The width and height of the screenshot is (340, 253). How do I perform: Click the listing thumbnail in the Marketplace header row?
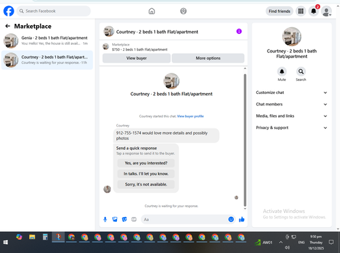tap(106, 47)
